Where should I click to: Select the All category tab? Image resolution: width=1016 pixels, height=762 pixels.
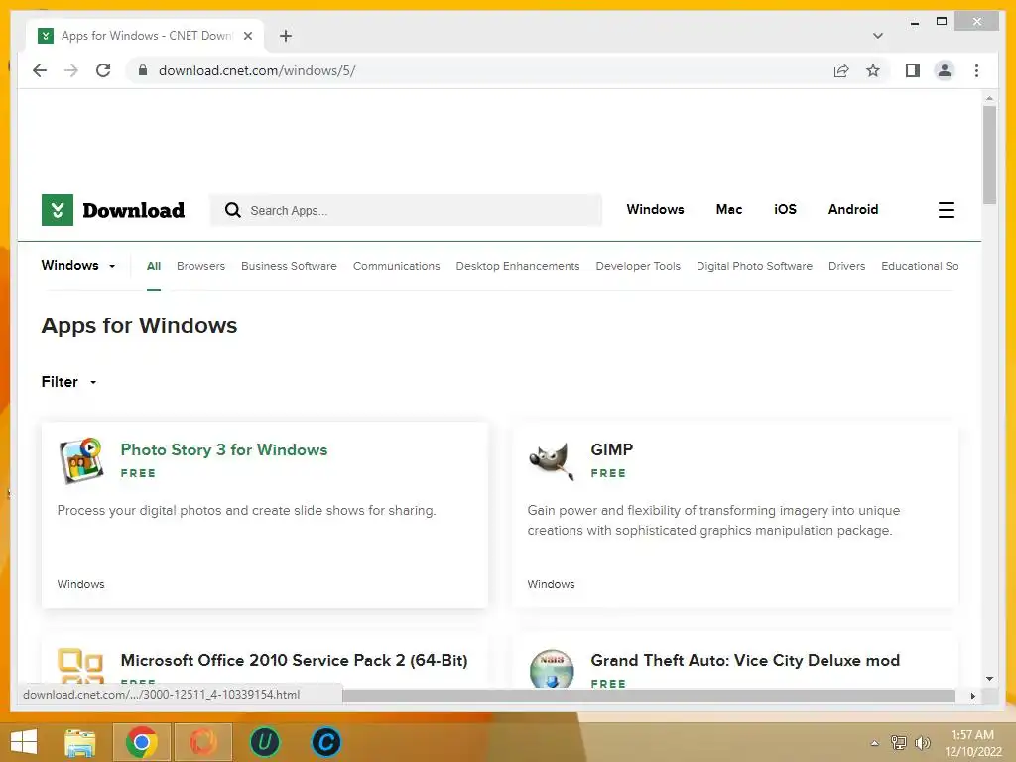[x=154, y=266]
